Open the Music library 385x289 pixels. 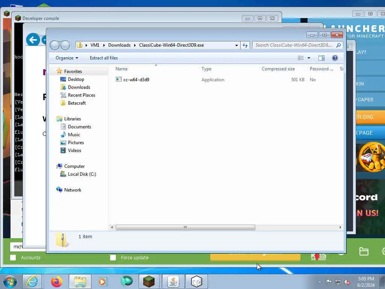(74, 135)
